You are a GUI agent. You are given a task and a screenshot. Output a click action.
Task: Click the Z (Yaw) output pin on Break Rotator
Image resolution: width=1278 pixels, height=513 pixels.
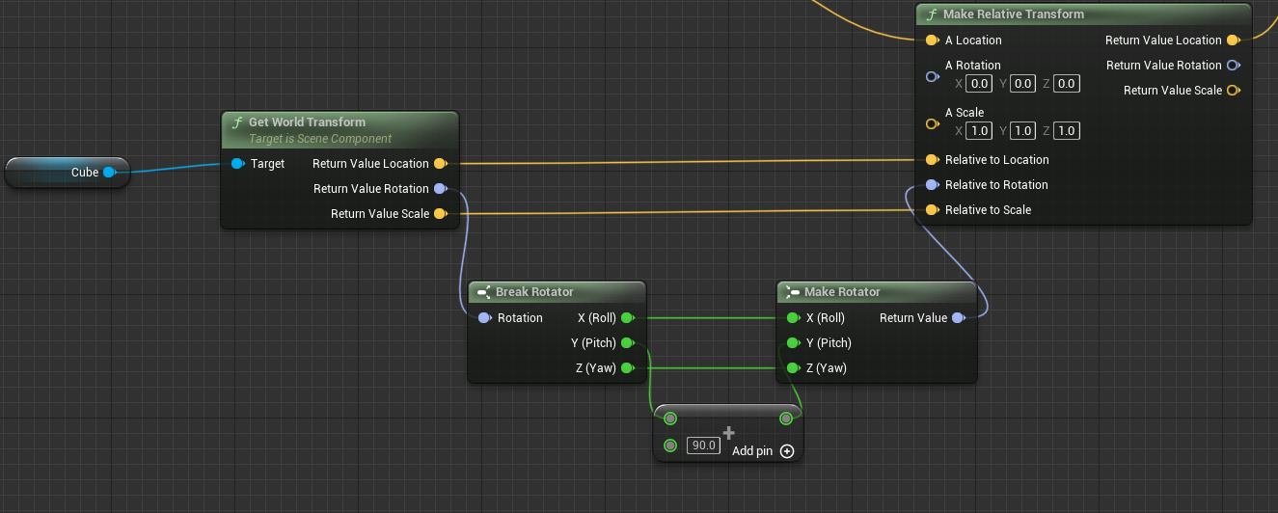tap(627, 368)
